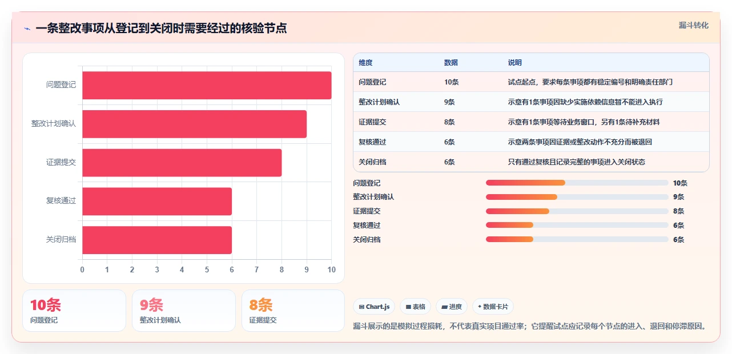Click the page title 一条整改事项从登记到关闭
The height and width of the screenshot is (354, 732).
(161, 29)
